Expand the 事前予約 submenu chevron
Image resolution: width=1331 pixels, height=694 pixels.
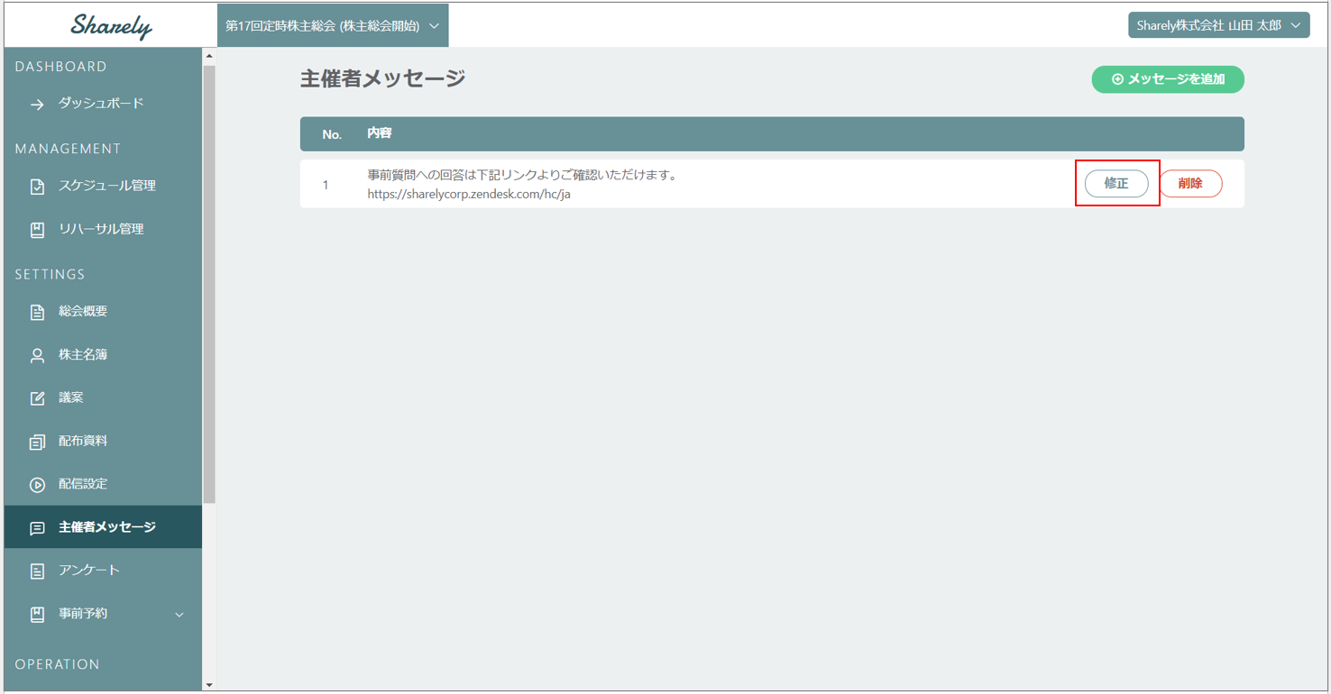point(179,615)
